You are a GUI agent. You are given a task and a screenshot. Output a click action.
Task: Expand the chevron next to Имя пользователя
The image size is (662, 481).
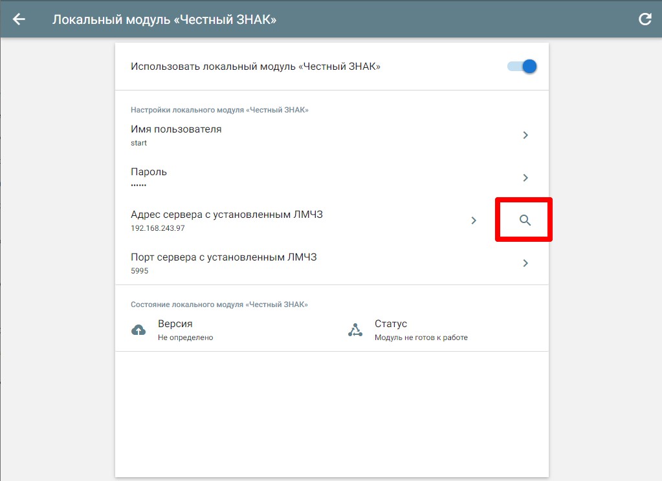click(x=525, y=135)
